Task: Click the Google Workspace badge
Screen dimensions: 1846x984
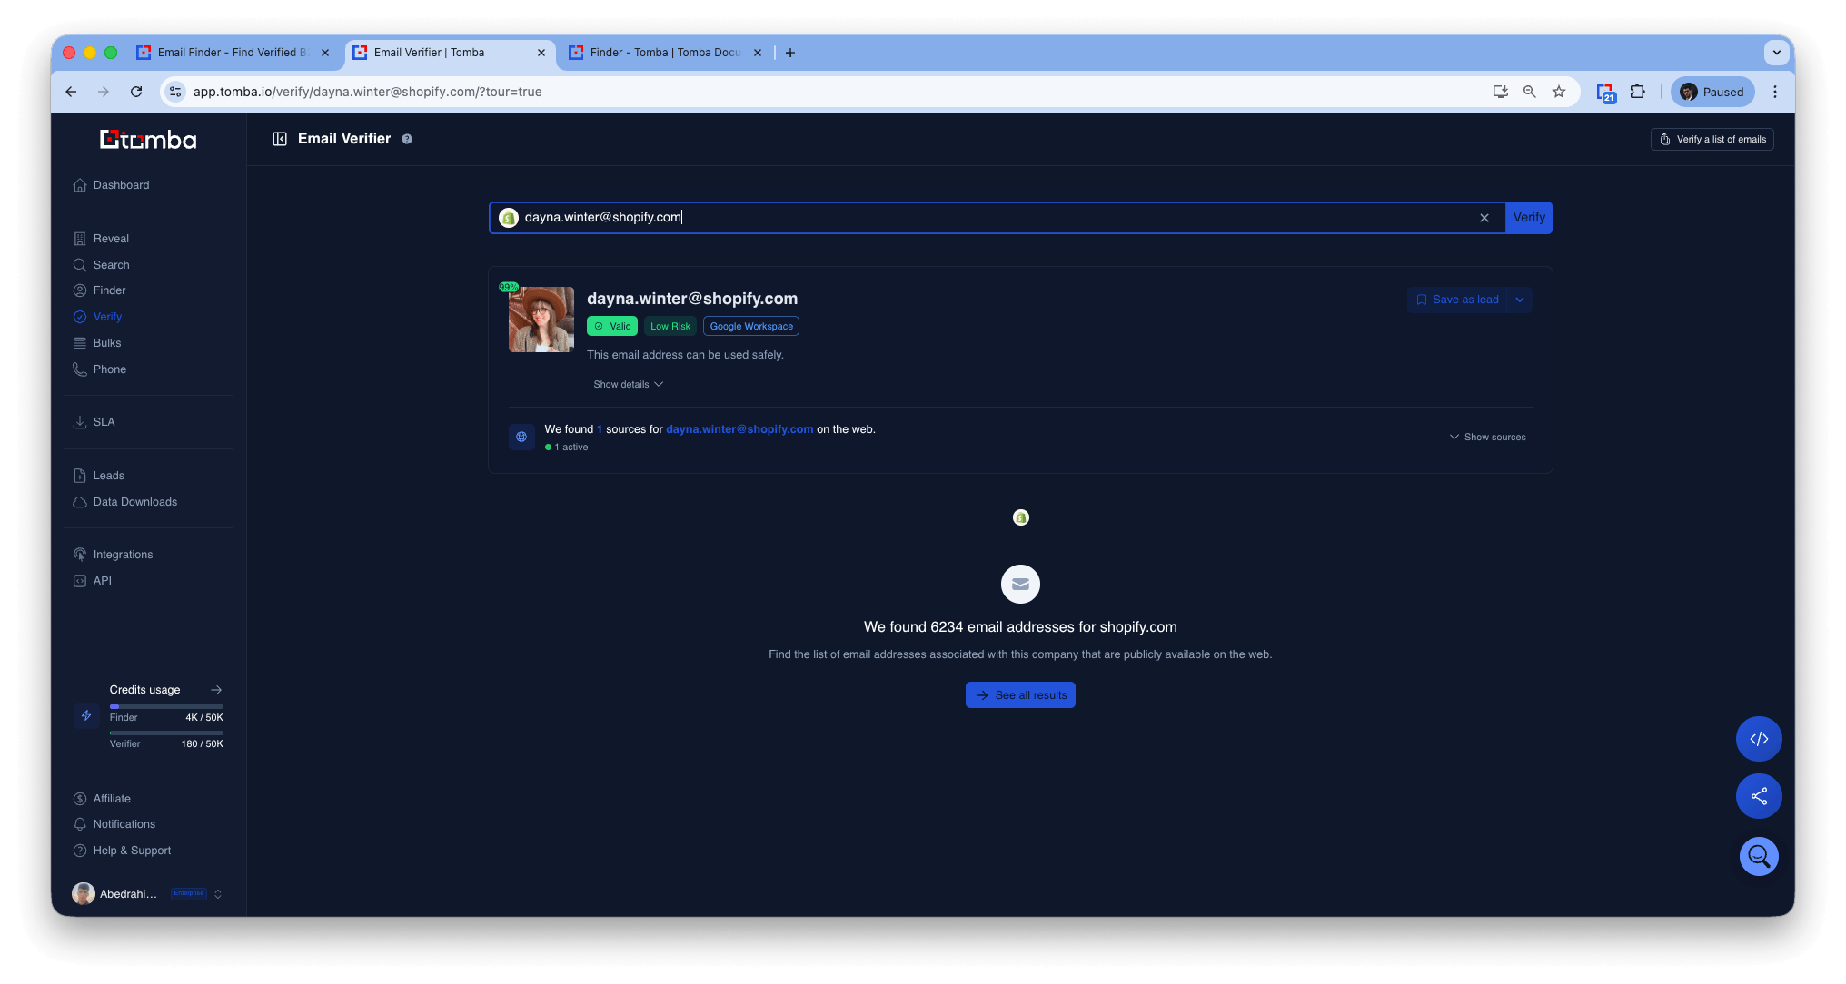Action: pos(751,326)
